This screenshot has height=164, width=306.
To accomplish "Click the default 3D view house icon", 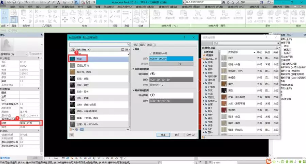I will tap(65, 2).
